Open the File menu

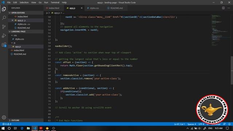(9, 3)
